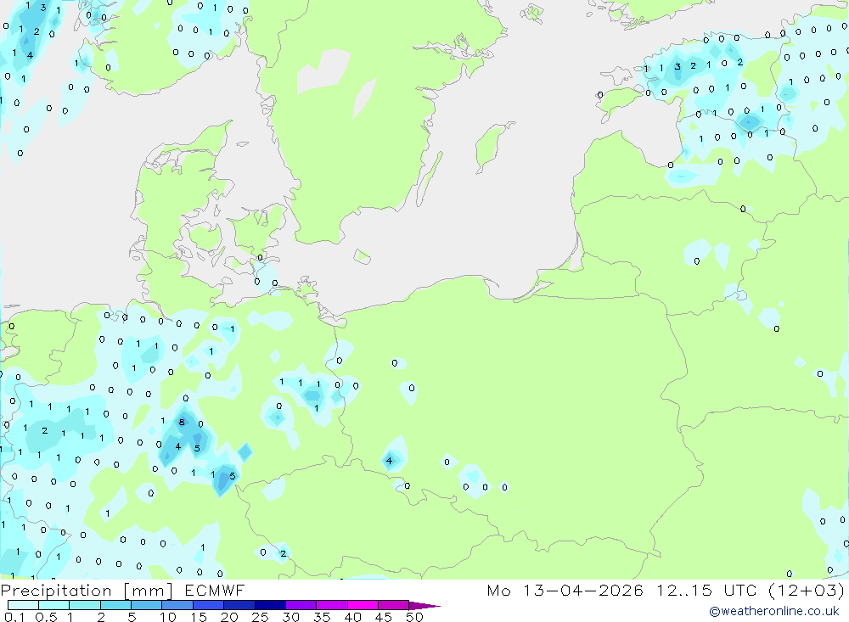Select the 0.5–1 mm legend color box

(x=54, y=605)
